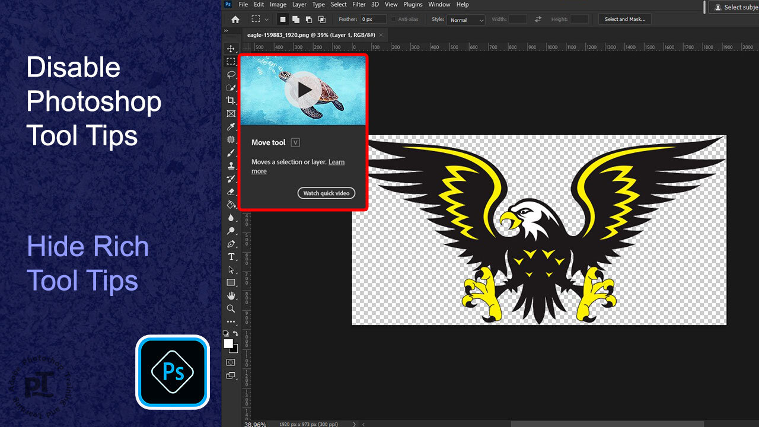Change the screen mode
The image size is (759, 427).
(231, 375)
